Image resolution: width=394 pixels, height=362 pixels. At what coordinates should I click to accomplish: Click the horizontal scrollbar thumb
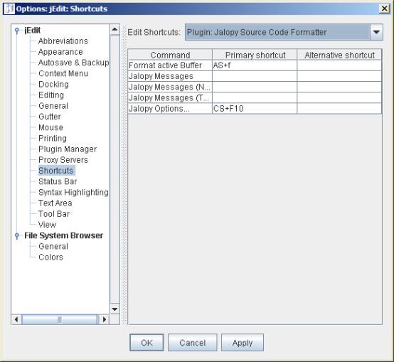tap(60, 319)
